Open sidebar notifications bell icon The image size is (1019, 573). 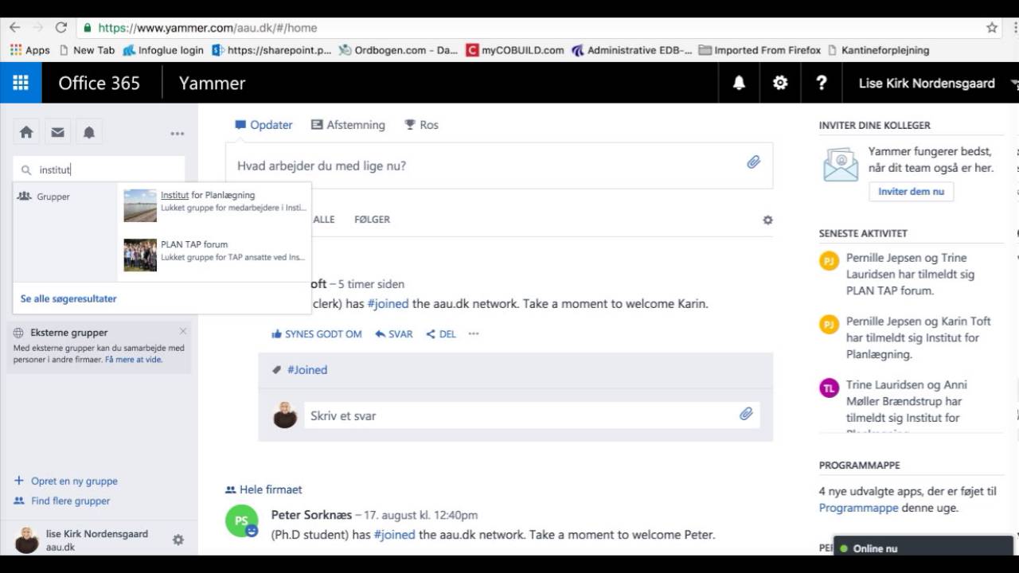[89, 133]
